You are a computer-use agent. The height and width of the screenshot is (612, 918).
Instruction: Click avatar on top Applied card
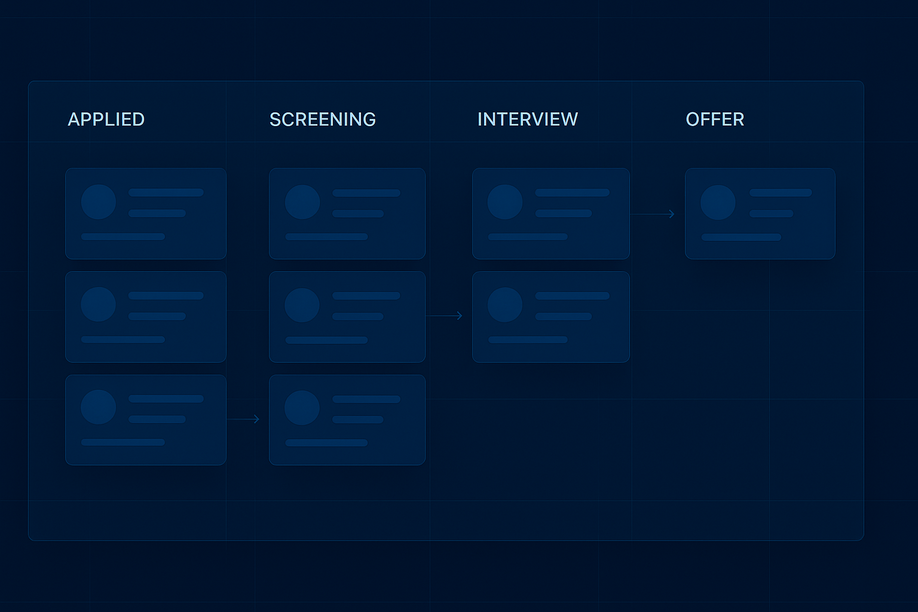tap(99, 202)
